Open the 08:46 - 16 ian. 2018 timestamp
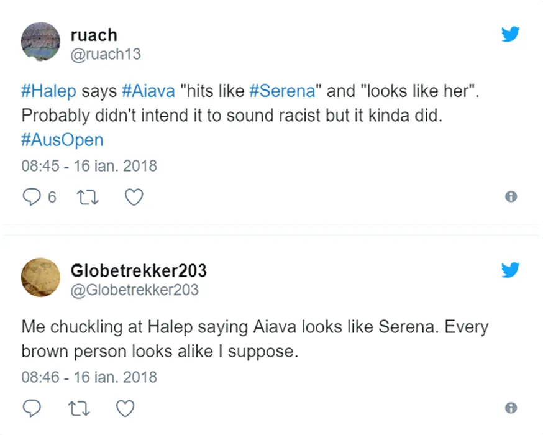This screenshot has width=543, height=435. pyautogui.click(x=89, y=377)
